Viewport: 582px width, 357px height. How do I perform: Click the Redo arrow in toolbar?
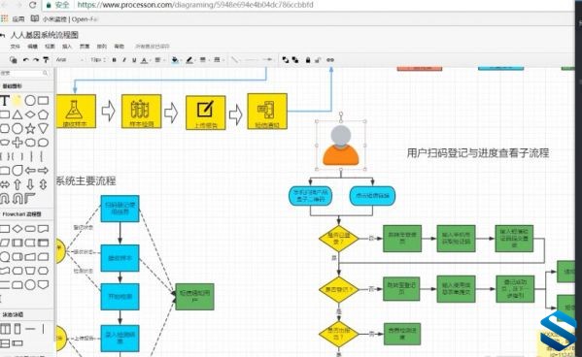click(x=36, y=60)
